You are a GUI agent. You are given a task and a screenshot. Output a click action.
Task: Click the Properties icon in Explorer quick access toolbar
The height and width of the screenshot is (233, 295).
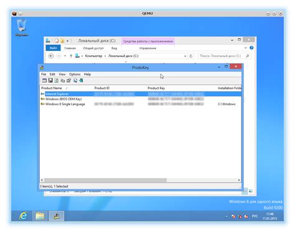pyautogui.click(x=57, y=41)
